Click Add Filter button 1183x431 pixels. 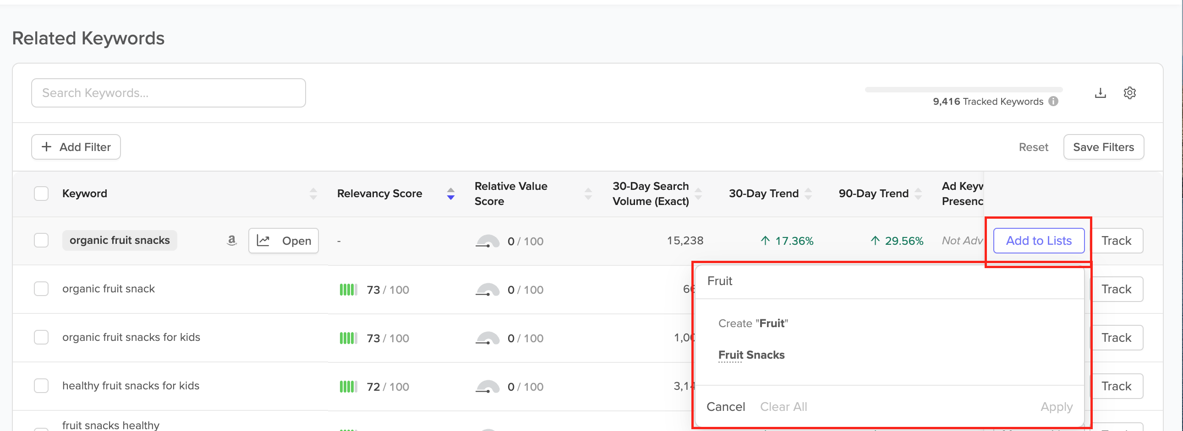[76, 147]
